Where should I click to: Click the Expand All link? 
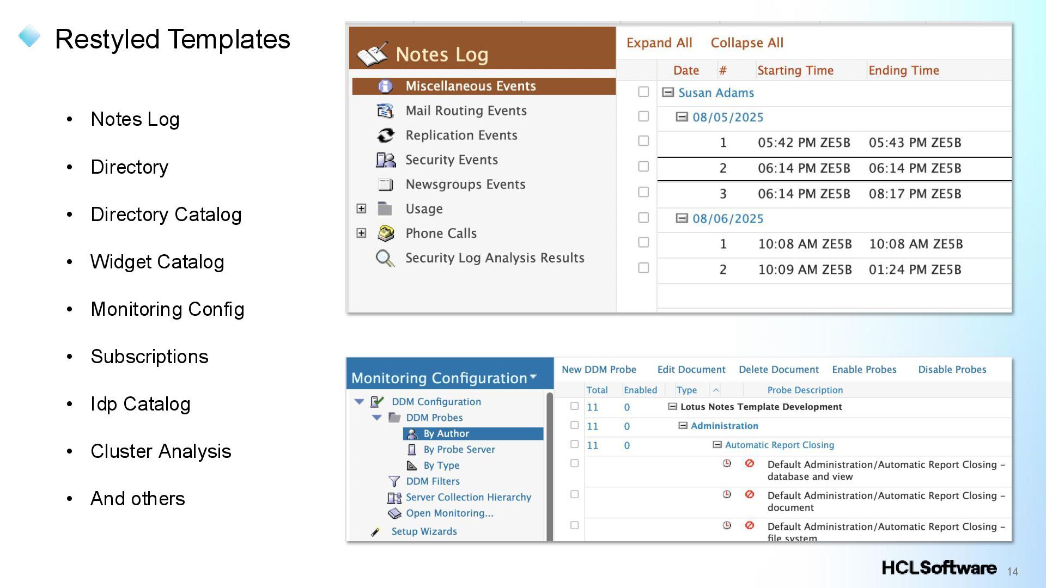(659, 43)
